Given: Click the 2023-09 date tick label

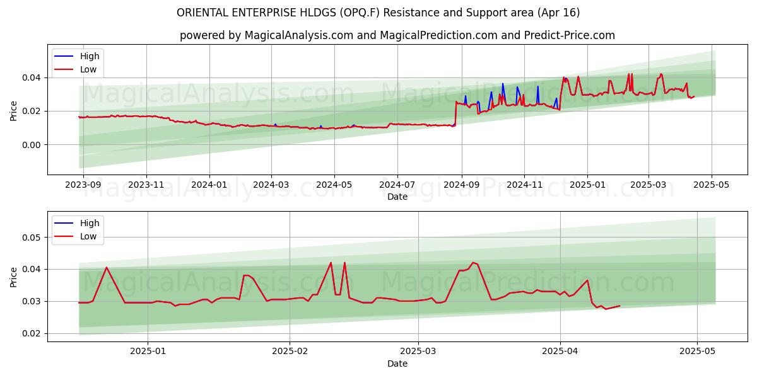Looking at the screenshot, I should click(x=83, y=185).
